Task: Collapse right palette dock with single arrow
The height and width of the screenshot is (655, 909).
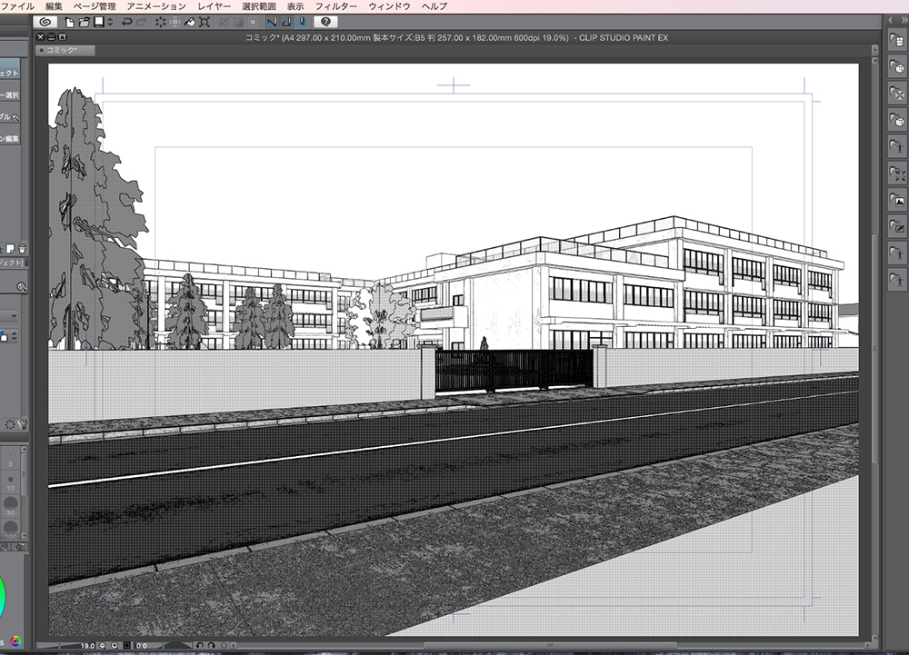Action: (x=891, y=20)
